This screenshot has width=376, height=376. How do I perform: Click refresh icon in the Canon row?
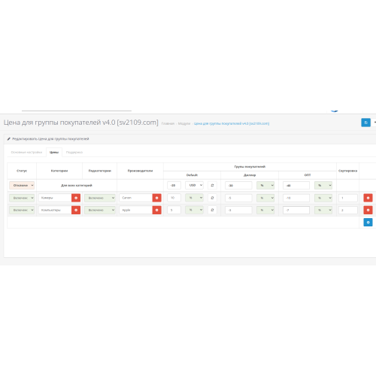coord(212,198)
